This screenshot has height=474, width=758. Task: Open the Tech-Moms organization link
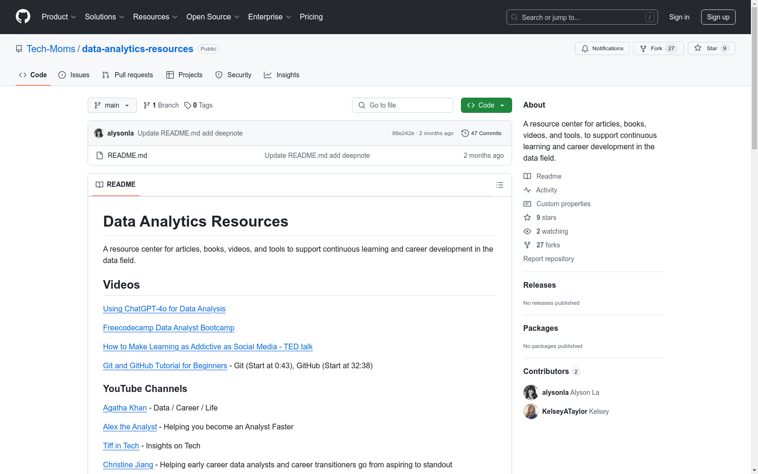pos(51,49)
